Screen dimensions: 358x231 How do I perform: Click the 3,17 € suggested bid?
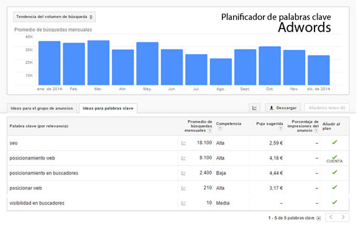tap(276, 188)
